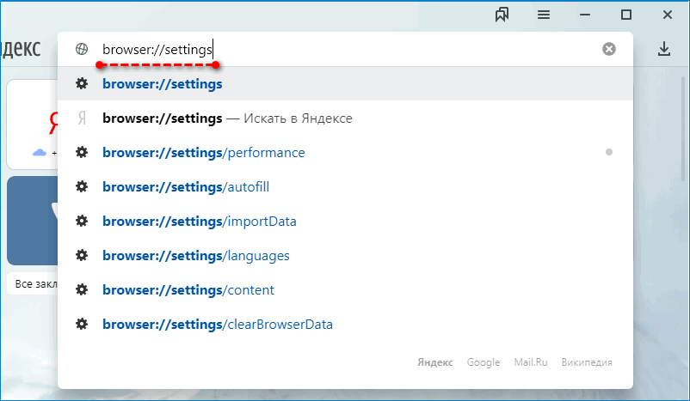Switch search engine to Google
This screenshot has height=401, width=690.
point(484,362)
